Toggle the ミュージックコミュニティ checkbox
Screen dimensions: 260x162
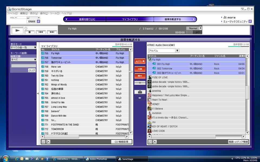tap(250, 21)
